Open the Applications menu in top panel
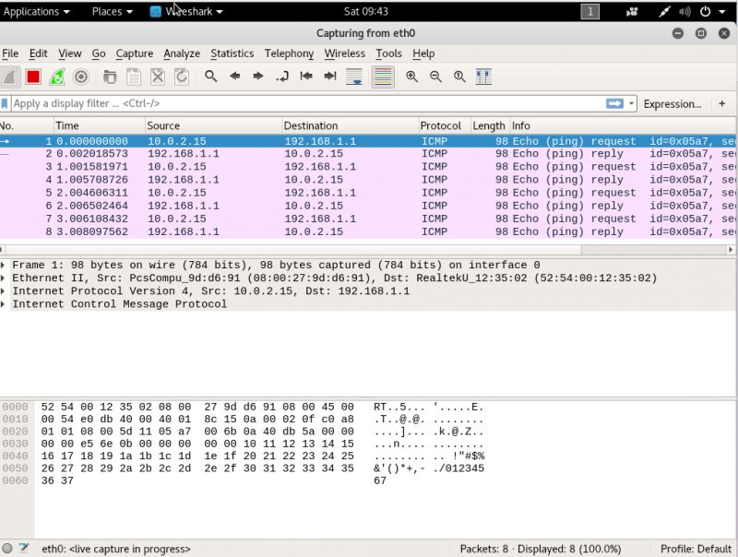Screen dimensions: 738x557 pos(37,11)
